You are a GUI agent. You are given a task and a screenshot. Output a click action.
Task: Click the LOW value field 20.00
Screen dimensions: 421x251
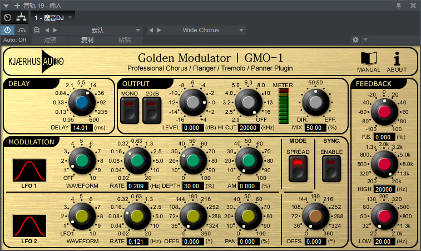coord(384,242)
